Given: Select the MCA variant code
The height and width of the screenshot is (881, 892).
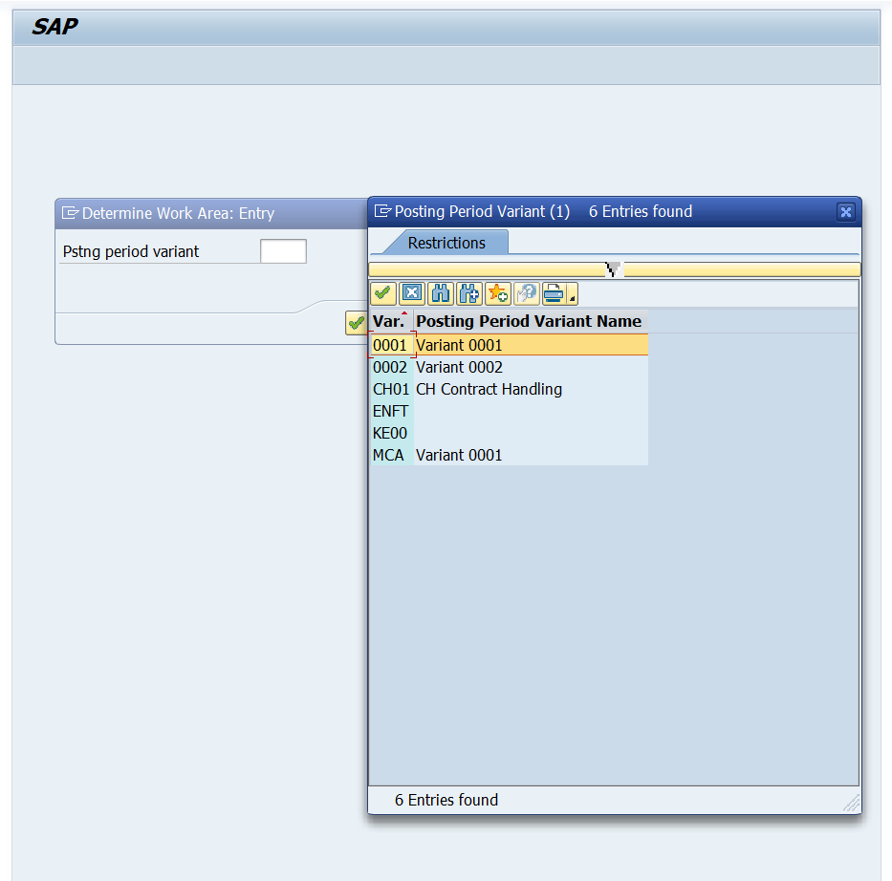Looking at the screenshot, I should pos(391,455).
